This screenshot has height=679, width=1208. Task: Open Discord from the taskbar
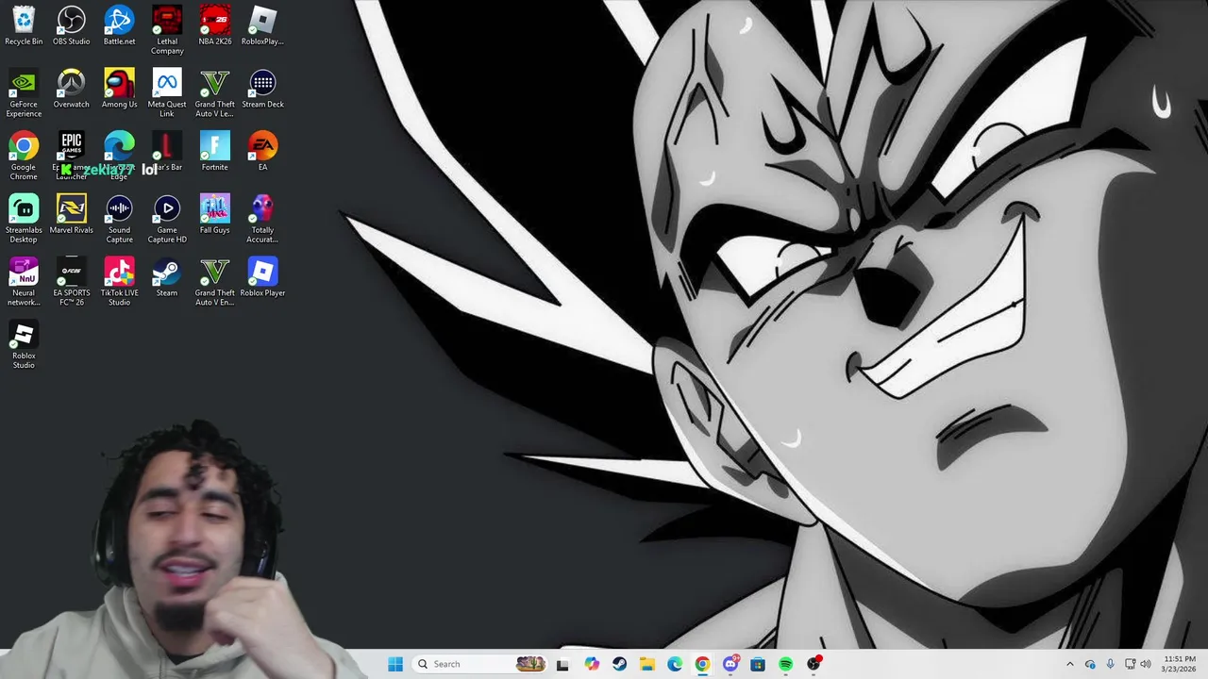coord(730,664)
